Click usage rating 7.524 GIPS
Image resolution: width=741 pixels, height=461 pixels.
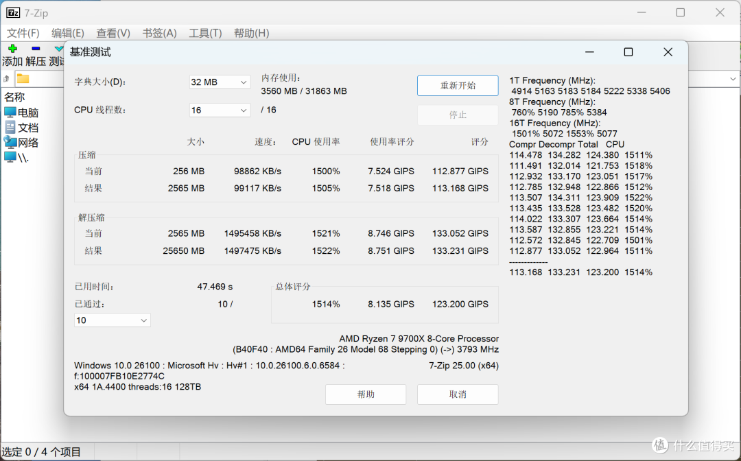[391, 171]
